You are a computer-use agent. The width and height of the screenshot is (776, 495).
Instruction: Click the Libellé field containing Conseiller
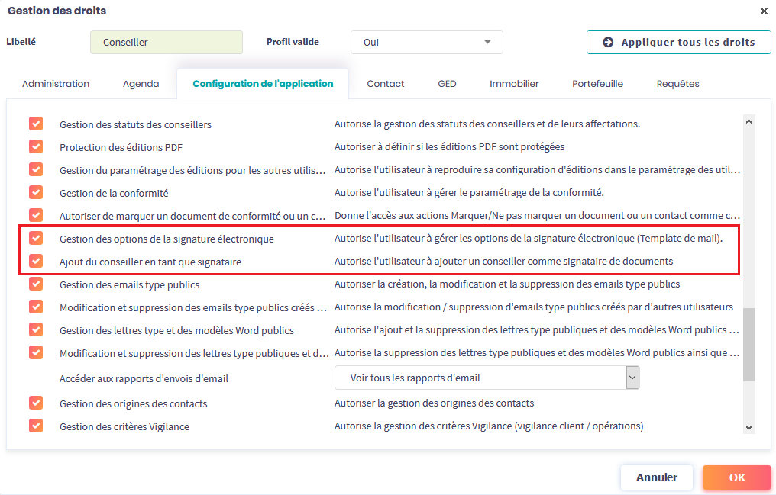166,42
